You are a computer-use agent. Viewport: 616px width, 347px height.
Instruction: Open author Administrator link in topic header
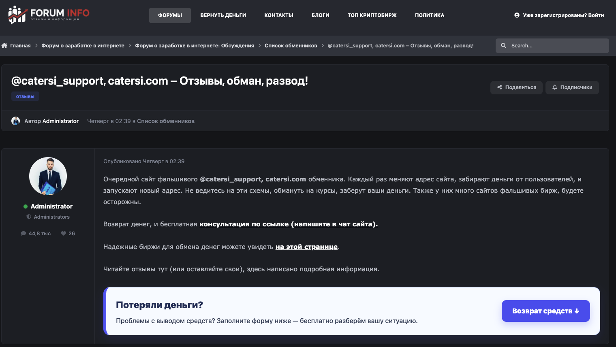click(x=60, y=121)
